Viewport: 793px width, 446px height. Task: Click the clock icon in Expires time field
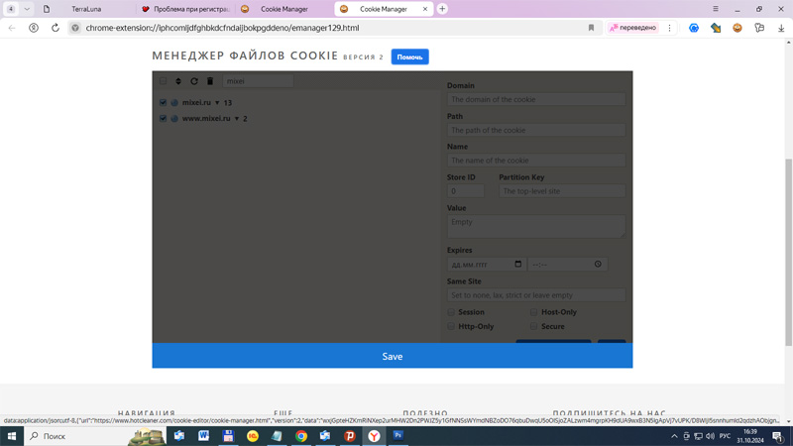point(598,265)
